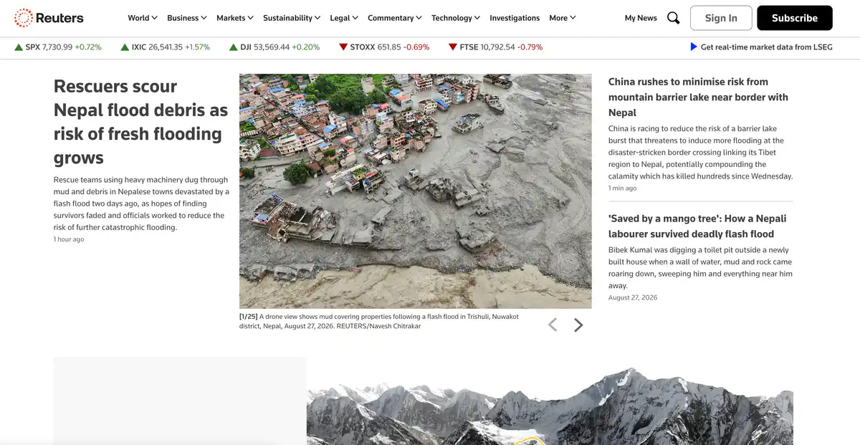Click the Reuters logo

coord(49,18)
